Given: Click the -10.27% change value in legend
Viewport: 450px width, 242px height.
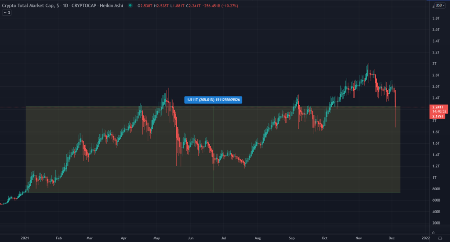Looking at the screenshot, I should click(x=229, y=6).
